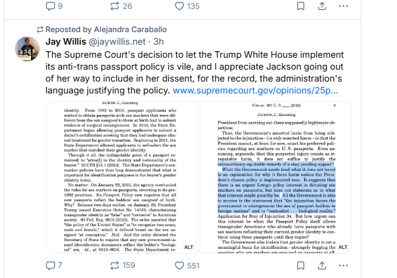Repost Jay Willis post with 159 reposts

(x=122, y=265)
